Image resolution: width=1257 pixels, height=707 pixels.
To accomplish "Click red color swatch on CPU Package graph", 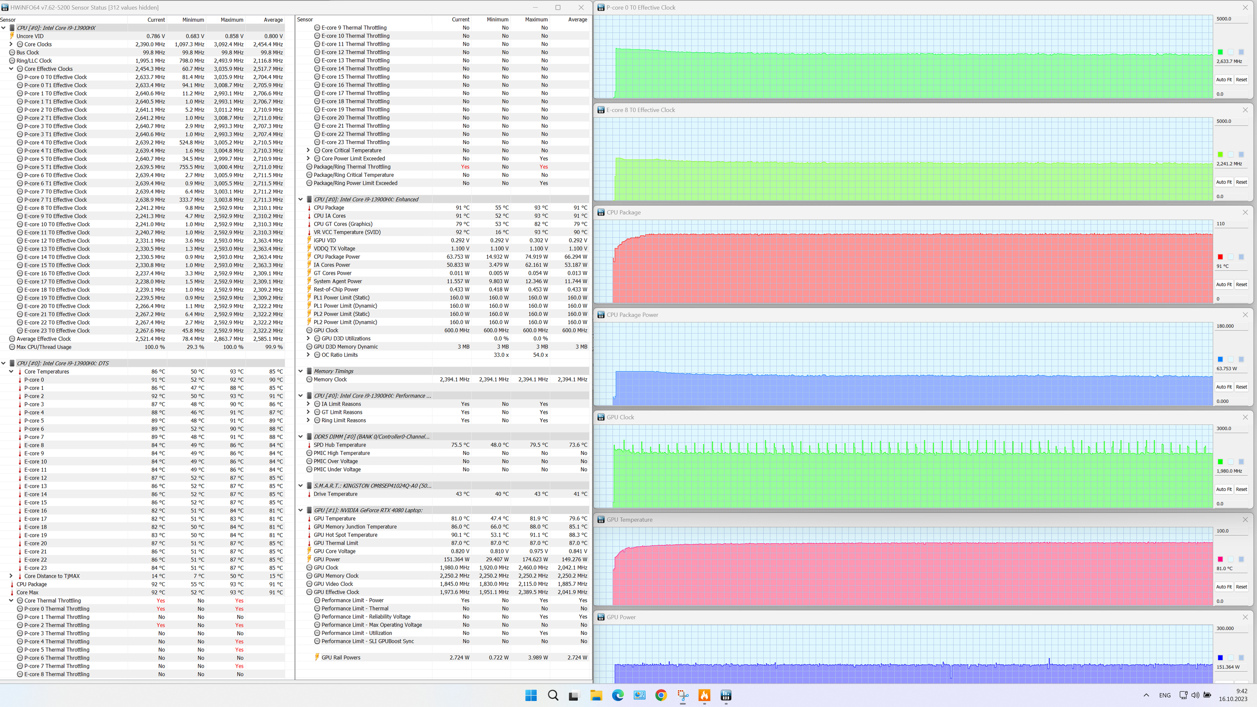I will pos(1220,257).
